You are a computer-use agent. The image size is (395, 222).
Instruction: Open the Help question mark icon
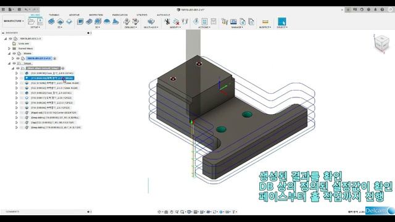point(382,10)
